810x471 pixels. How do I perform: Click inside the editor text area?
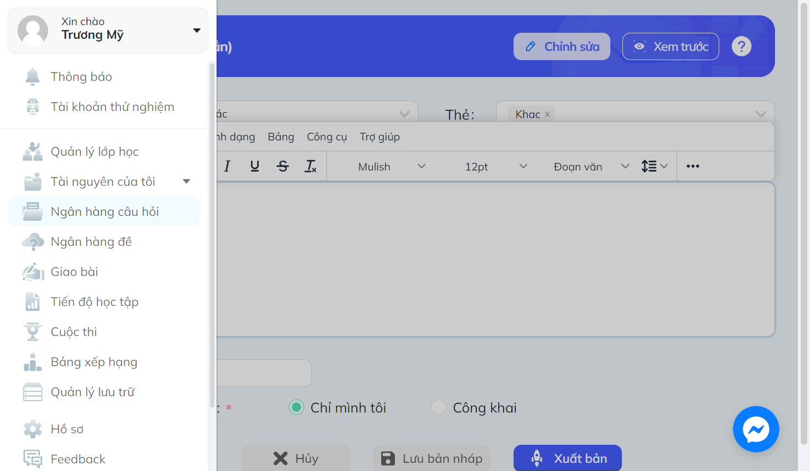(x=496, y=260)
